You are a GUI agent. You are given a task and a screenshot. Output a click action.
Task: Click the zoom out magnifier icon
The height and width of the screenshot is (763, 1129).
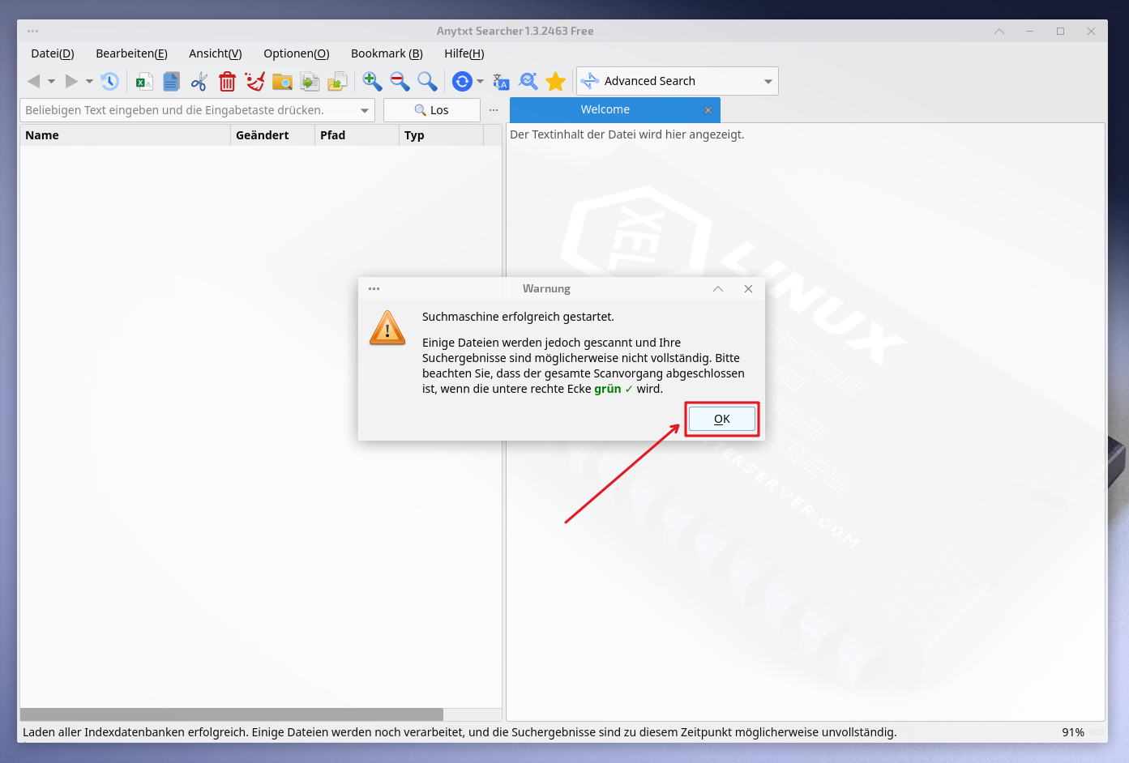point(400,81)
